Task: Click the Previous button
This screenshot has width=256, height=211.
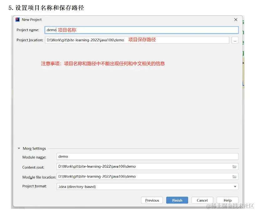Action: (x=152, y=200)
